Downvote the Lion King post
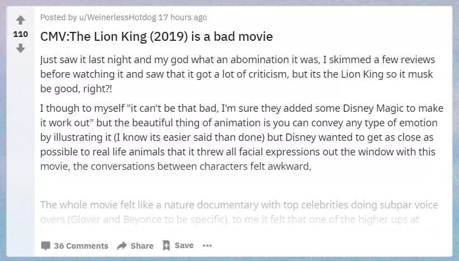Viewport: 459px width, 261px height. pos(21,48)
